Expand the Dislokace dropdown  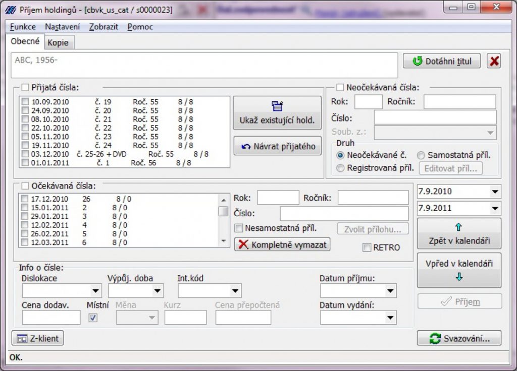96,291
